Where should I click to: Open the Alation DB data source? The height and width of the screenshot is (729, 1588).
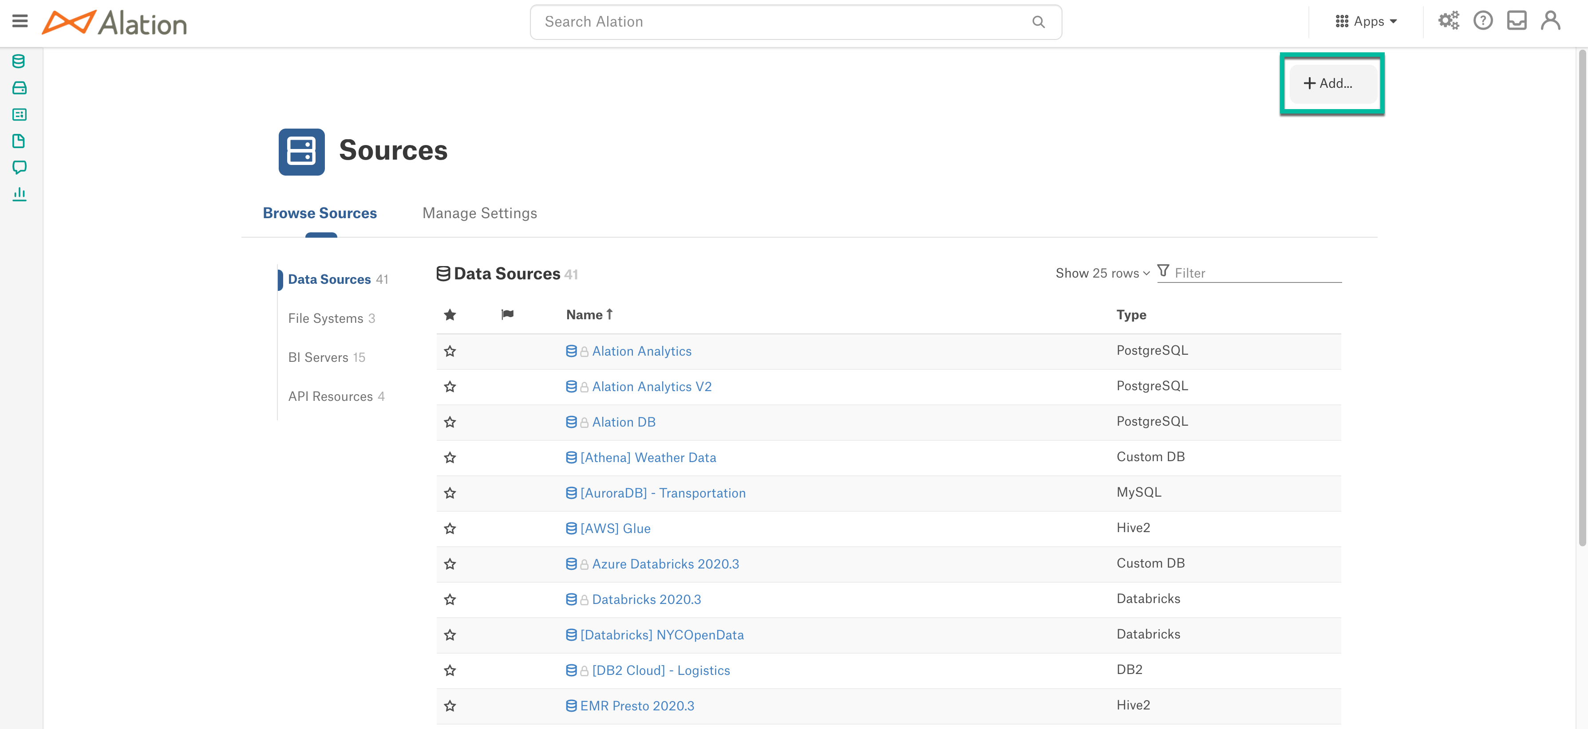[623, 422]
